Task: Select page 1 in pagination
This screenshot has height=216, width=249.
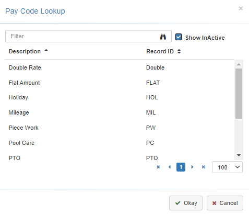Action: (x=181, y=167)
